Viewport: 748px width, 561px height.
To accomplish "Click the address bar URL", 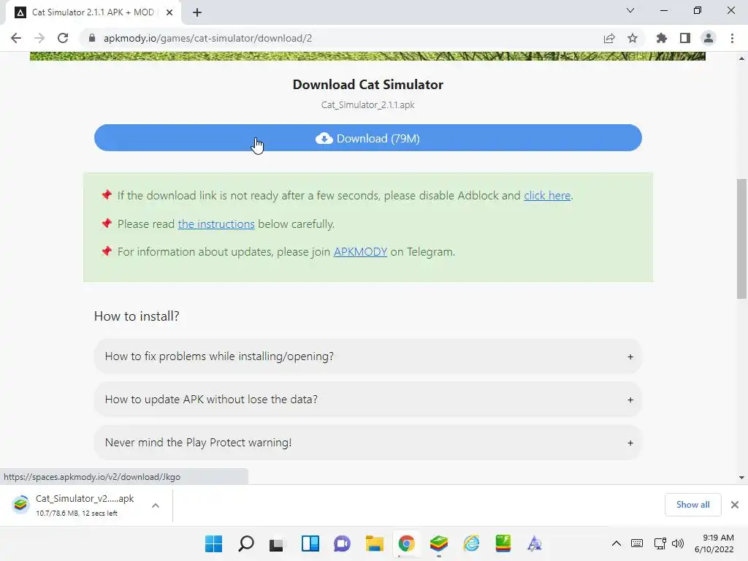I will point(207,38).
